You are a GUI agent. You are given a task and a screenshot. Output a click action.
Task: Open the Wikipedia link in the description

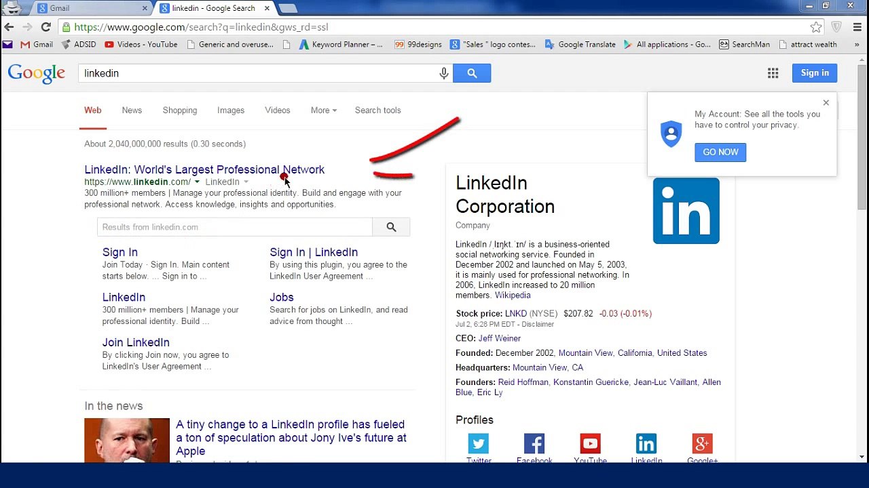tap(513, 296)
